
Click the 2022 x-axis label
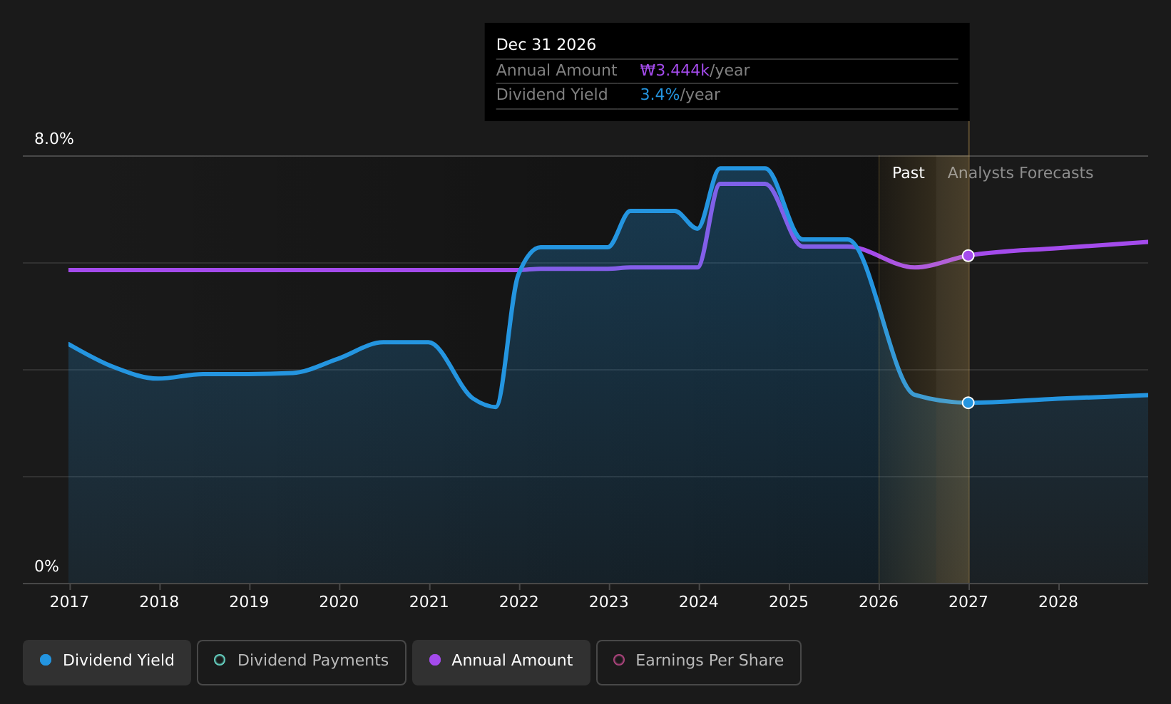click(518, 602)
